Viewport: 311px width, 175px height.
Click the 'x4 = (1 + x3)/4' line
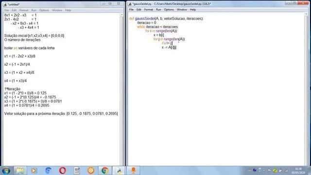point(15,81)
